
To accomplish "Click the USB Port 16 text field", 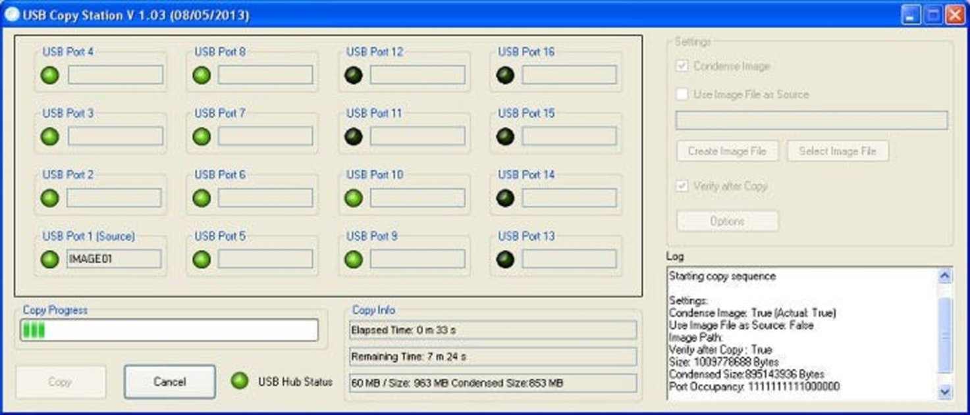I will click(x=570, y=75).
